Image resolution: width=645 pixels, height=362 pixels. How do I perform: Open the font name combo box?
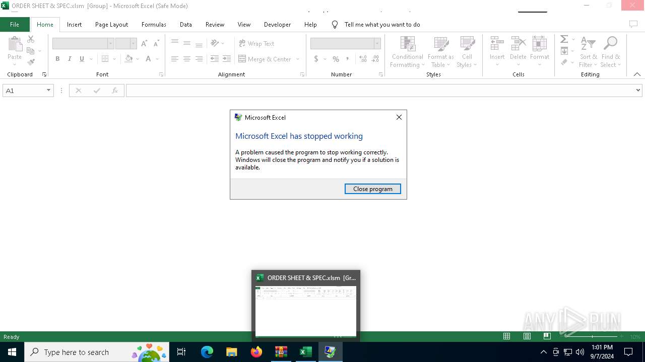83,44
